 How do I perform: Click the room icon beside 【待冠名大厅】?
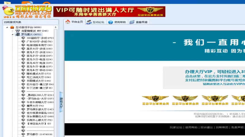click(23, 124)
